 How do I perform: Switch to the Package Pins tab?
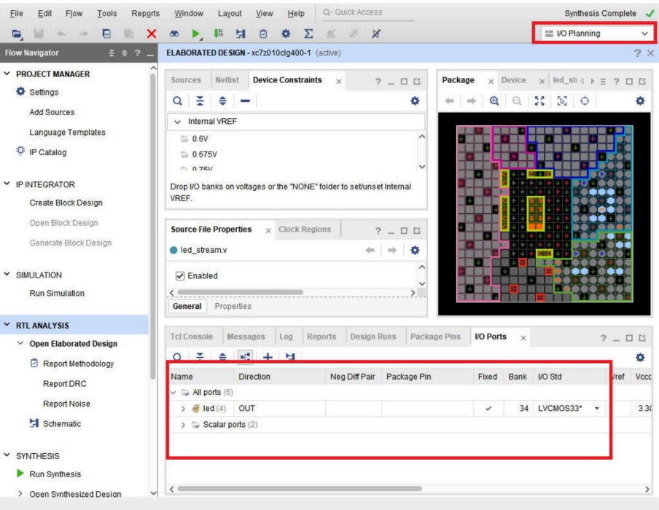coord(435,337)
